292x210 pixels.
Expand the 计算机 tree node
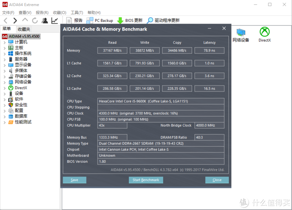4,42
